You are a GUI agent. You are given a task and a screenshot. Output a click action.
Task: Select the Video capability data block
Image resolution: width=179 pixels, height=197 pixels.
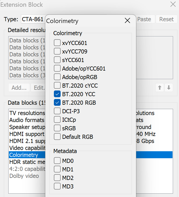pos(27,148)
